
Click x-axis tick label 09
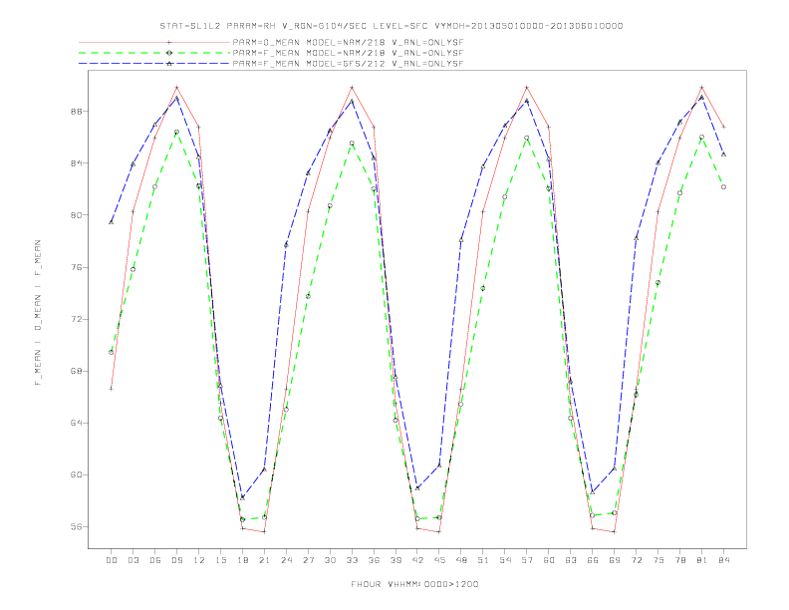pos(176,560)
